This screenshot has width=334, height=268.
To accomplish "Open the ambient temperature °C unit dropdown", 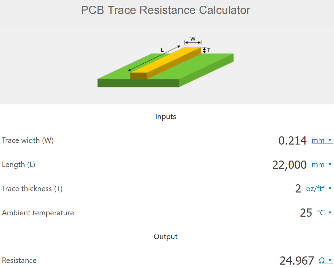I will coord(324,213).
